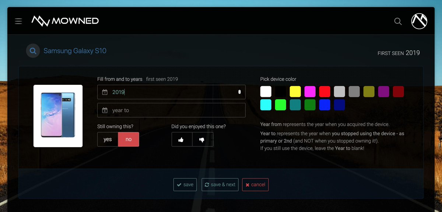Image resolution: width=442 pixels, height=212 pixels.
Task: Cancel the device edit
Action: 255,185
